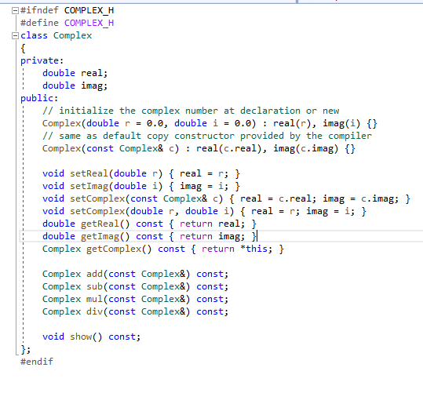Click the add method declaration
The height and width of the screenshot is (393, 423).
tap(136, 274)
